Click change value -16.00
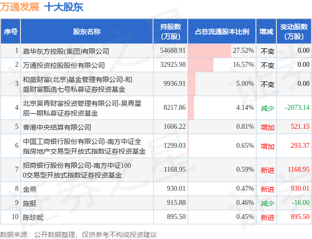312x239 pixels. (301, 202)
